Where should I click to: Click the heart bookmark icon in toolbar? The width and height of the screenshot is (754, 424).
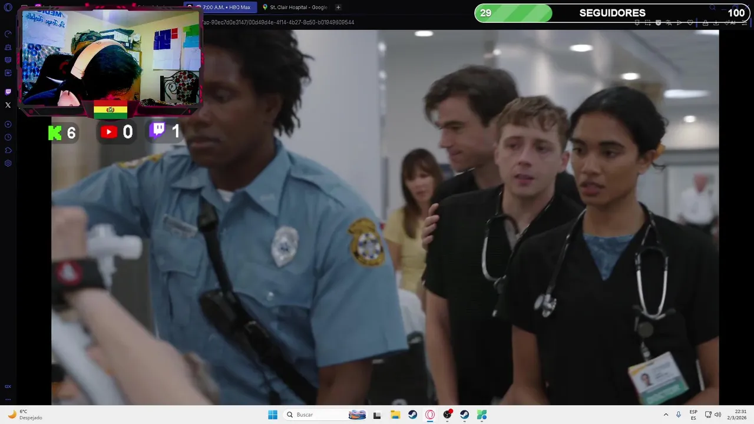(x=690, y=22)
